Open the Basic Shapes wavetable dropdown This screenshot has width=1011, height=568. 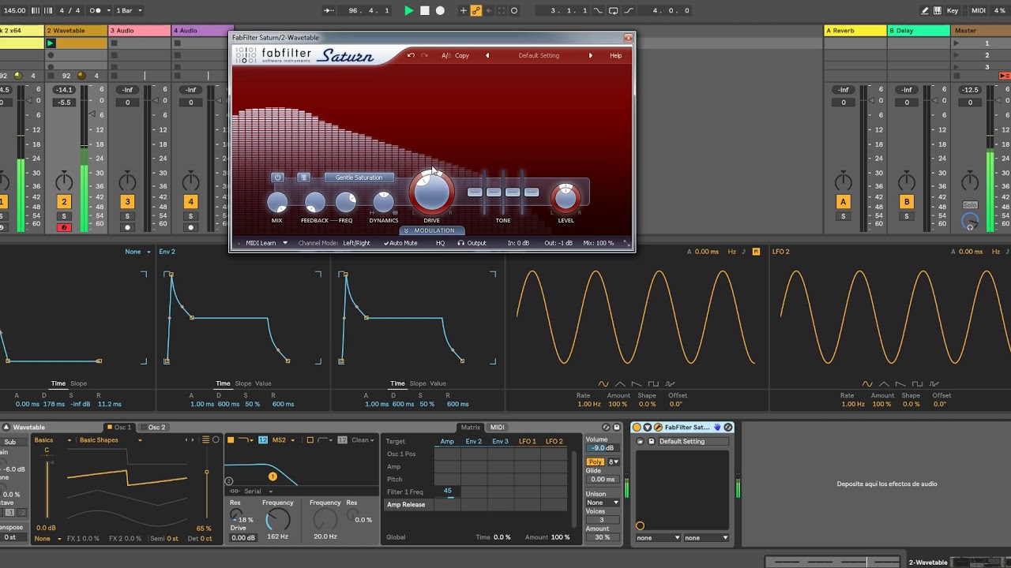click(x=111, y=440)
